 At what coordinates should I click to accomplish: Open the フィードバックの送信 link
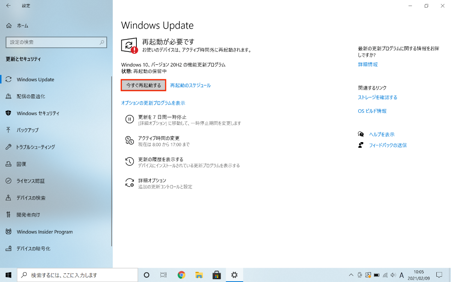388,145
